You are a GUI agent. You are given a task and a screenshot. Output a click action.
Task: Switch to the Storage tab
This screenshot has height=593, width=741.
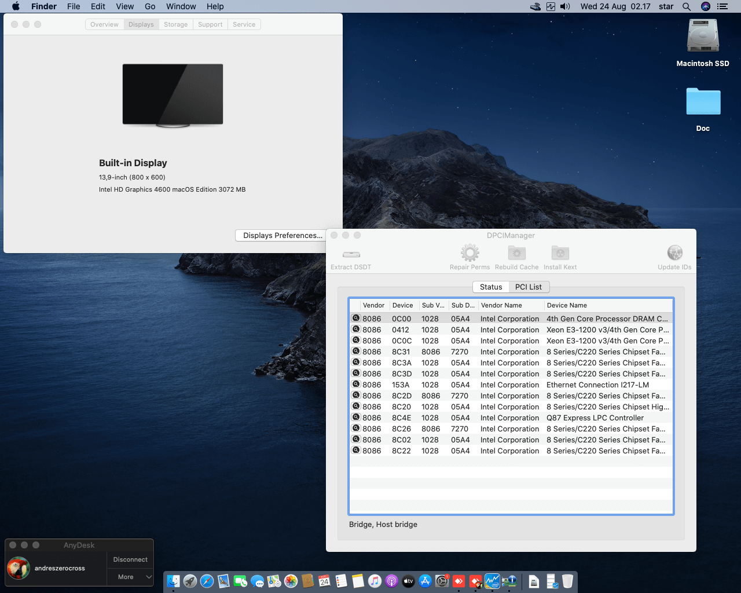(175, 24)
